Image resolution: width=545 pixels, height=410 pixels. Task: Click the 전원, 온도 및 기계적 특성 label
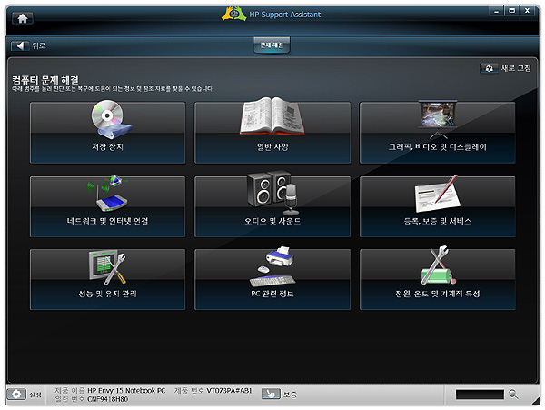tap(438, 294)
